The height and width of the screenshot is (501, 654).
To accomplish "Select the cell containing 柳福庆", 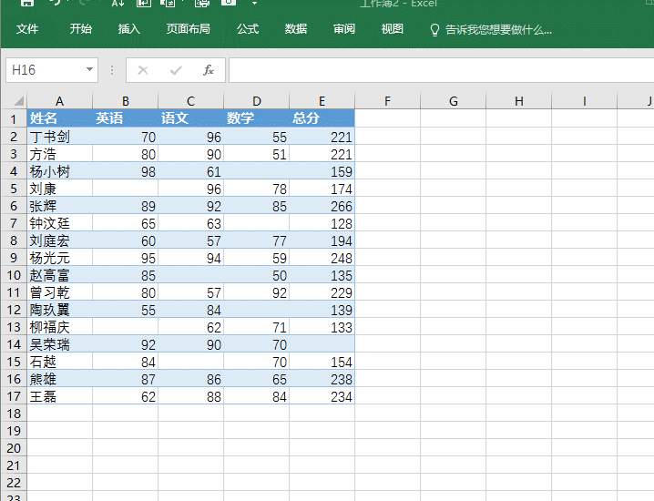I will click(59, 327).
